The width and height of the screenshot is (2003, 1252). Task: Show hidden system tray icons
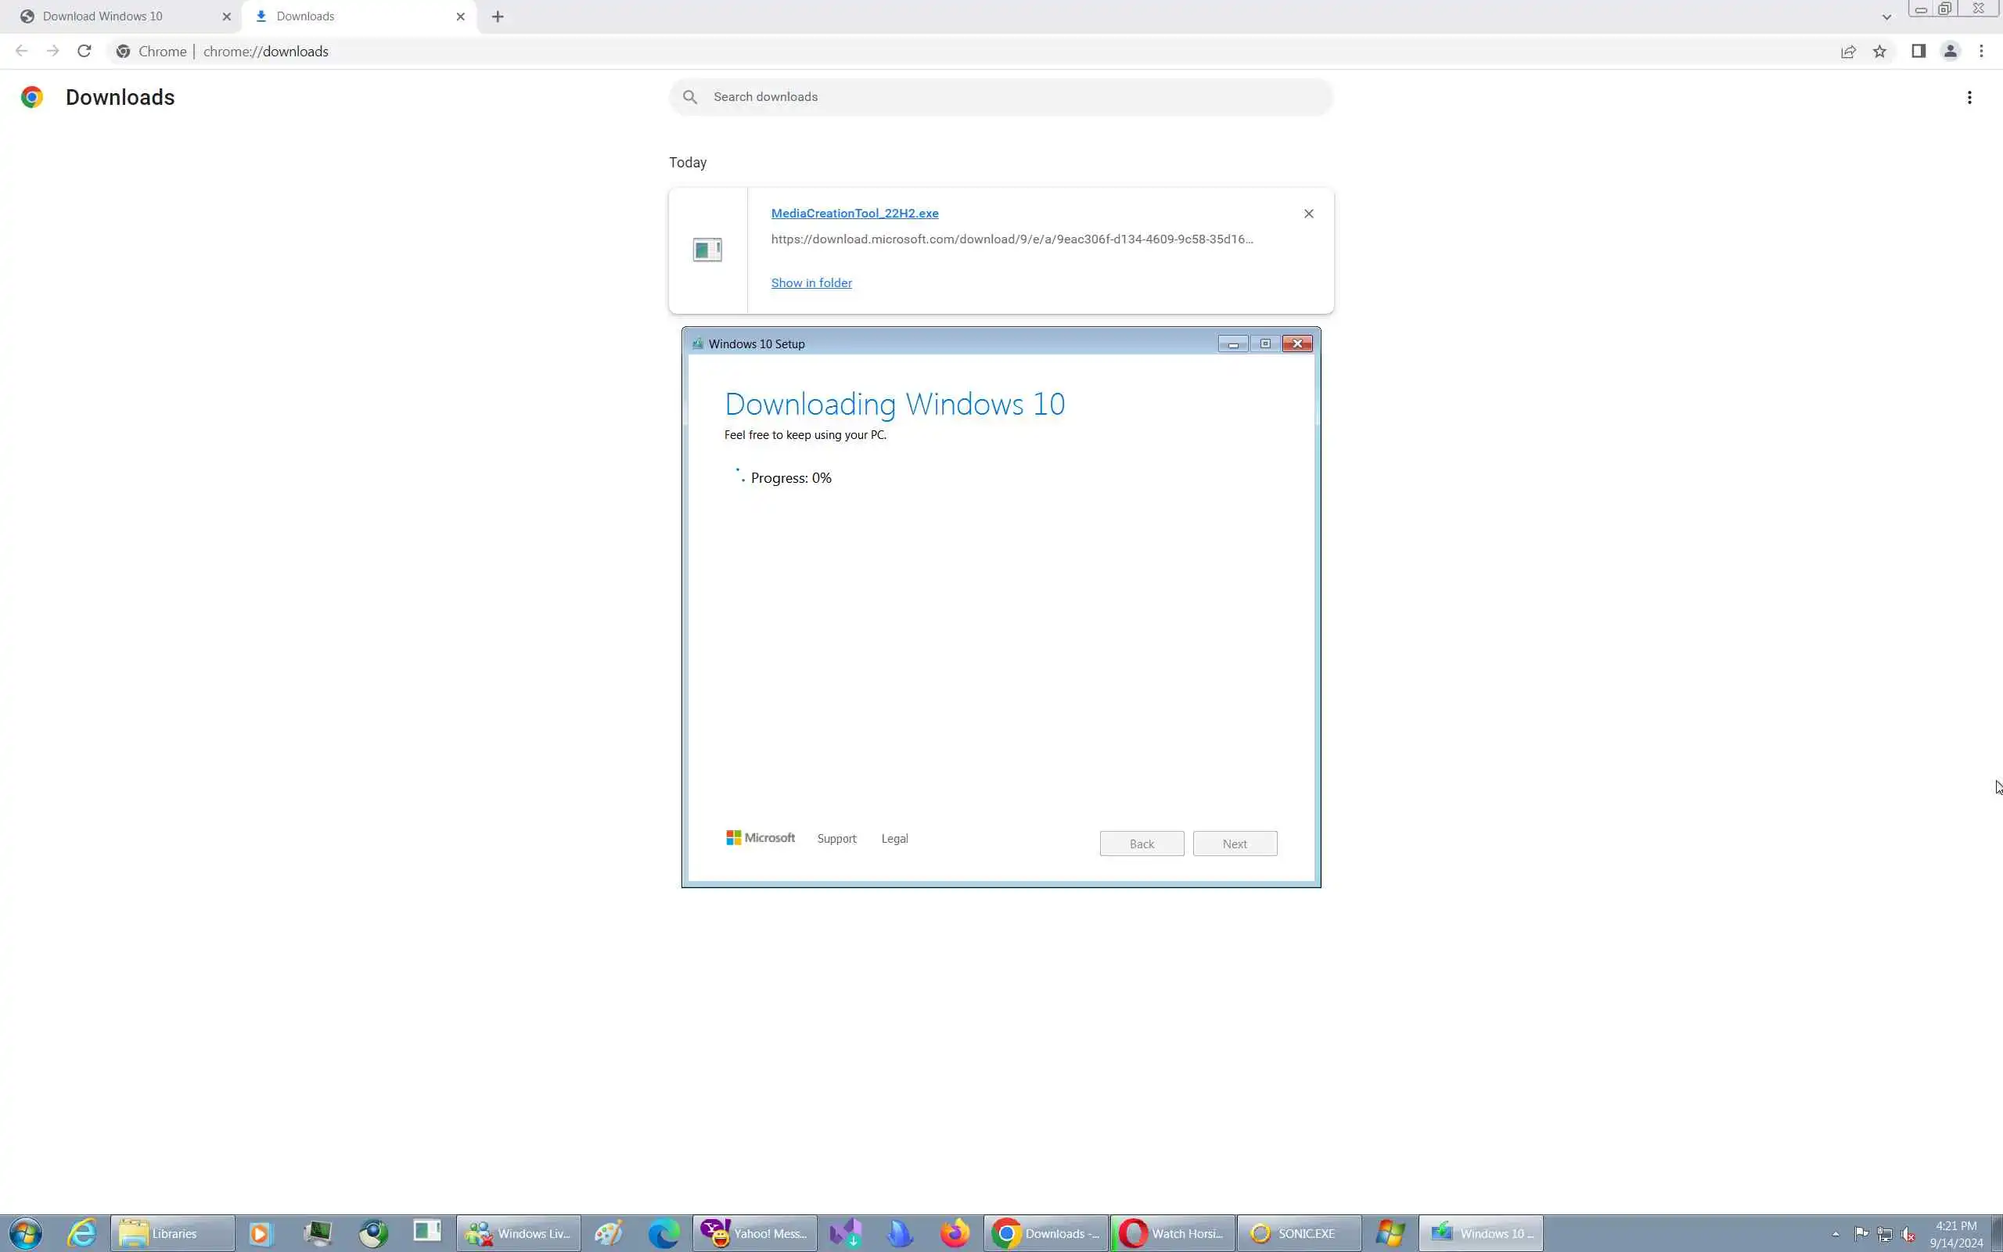click(1836, 1234)
